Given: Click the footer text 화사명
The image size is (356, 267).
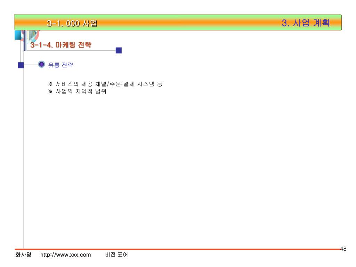Looking at the screenshot, I should tap(23, 254).
